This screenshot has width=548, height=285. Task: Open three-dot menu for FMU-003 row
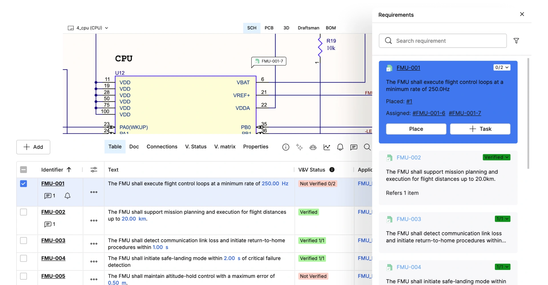click(x=94, y=244)
